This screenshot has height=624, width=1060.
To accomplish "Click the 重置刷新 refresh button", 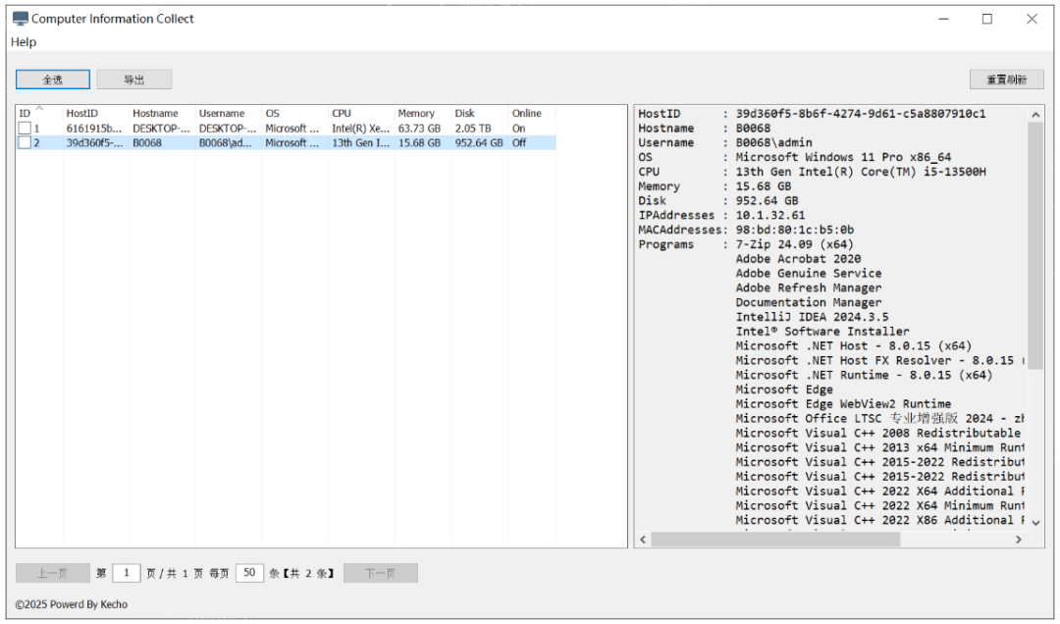I will point(1006,79).
